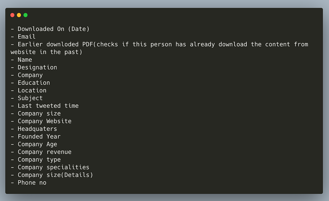Click the 'Company revenue' list entry

41,152
